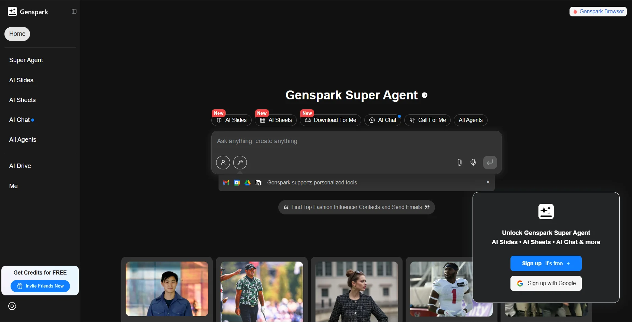Viewport: 632px width, 322px height.
Task: Open All Agents in the sidebar
Action: (x=23, y=140)
